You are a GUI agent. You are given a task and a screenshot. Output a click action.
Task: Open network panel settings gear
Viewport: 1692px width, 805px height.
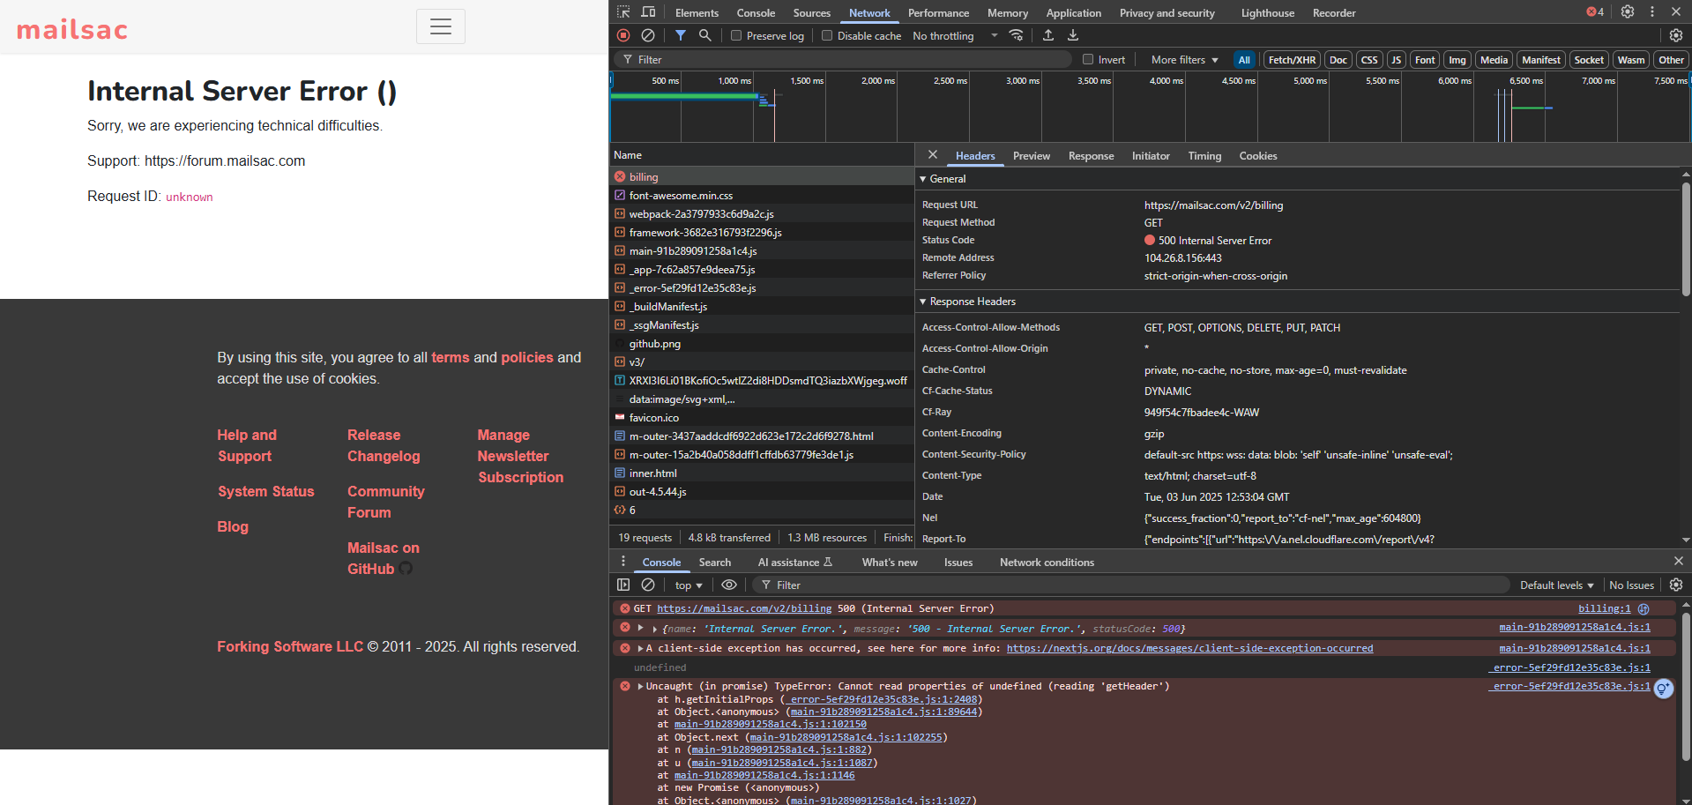pyautogui.click(x=1676, y=35)
